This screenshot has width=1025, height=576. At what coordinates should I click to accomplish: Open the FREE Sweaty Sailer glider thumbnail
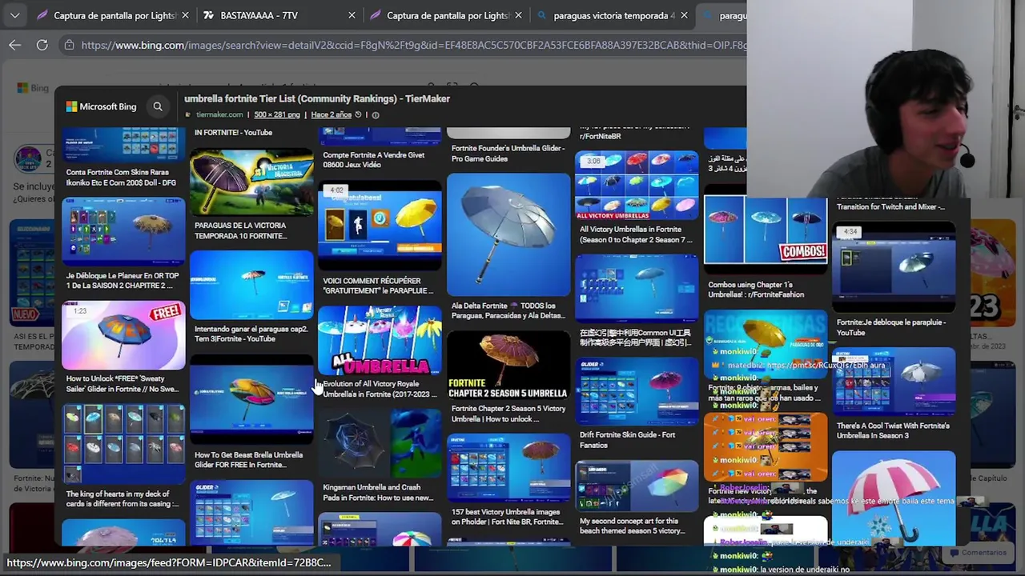(x=123, y=336)
